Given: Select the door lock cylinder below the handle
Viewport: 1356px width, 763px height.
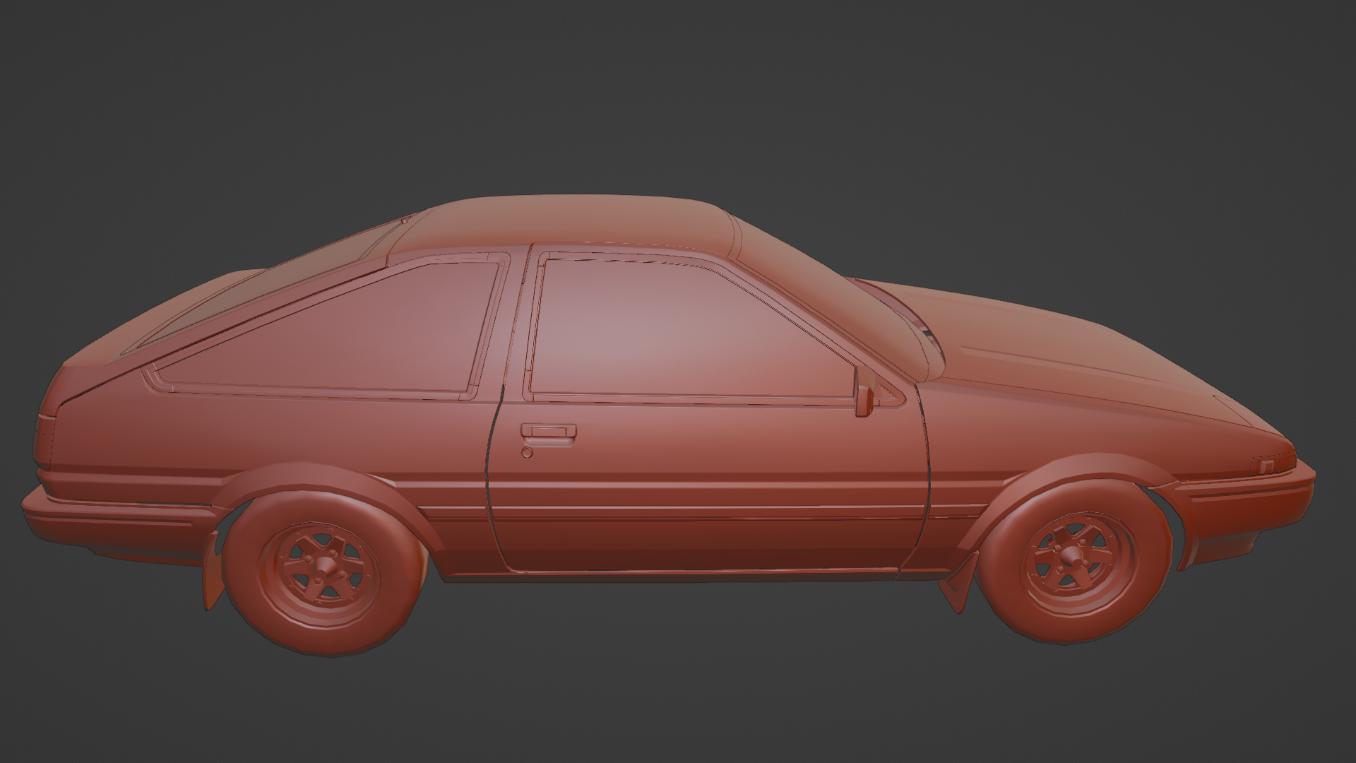Looking at the screenshot, I should (x=527, y=452).
